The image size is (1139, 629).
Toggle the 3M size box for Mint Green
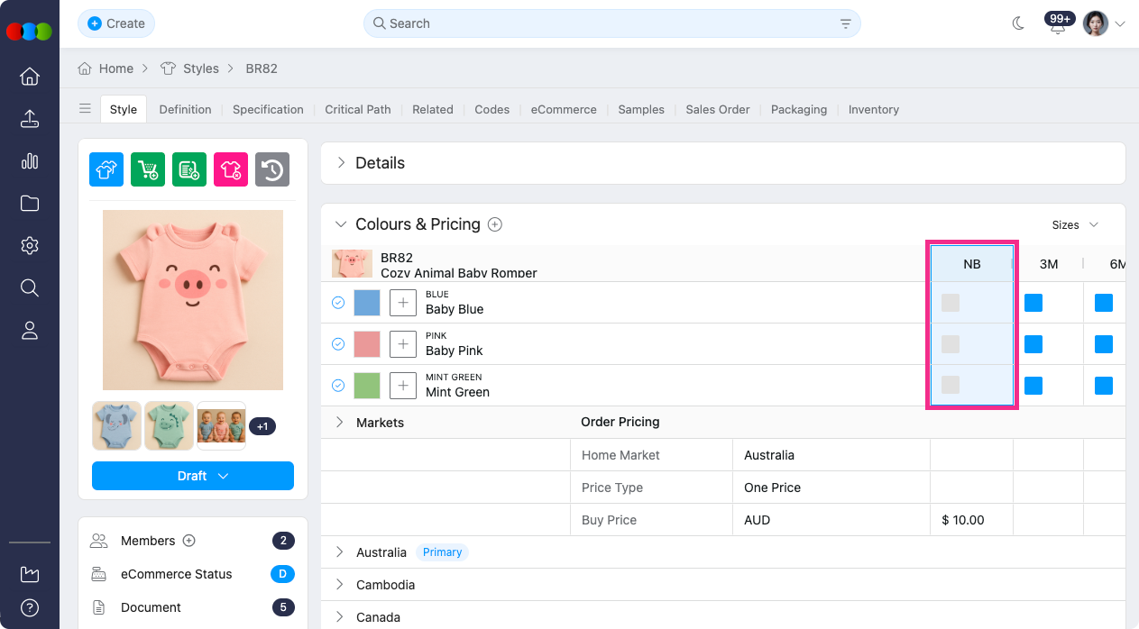coord(1033,386)
